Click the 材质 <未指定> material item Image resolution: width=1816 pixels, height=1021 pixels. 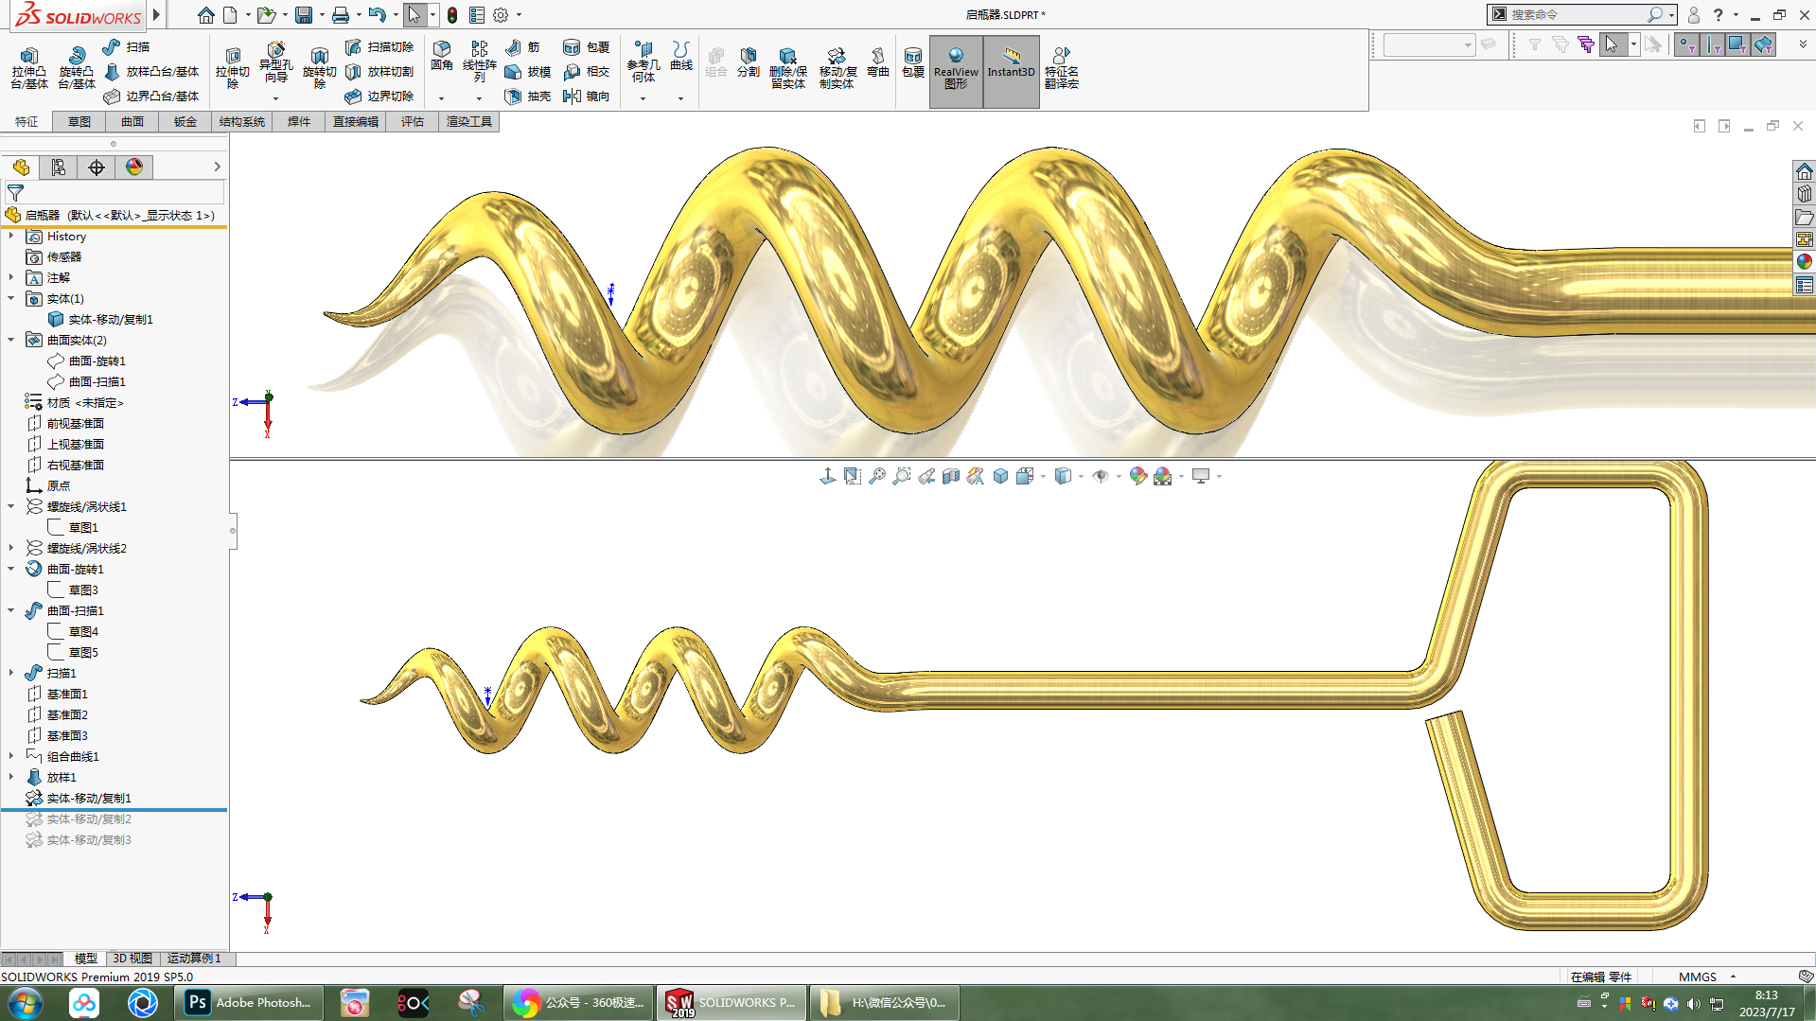tap(75, 403)
